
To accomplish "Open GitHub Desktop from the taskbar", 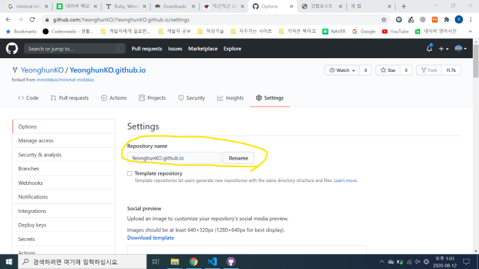I will [231, 261].
